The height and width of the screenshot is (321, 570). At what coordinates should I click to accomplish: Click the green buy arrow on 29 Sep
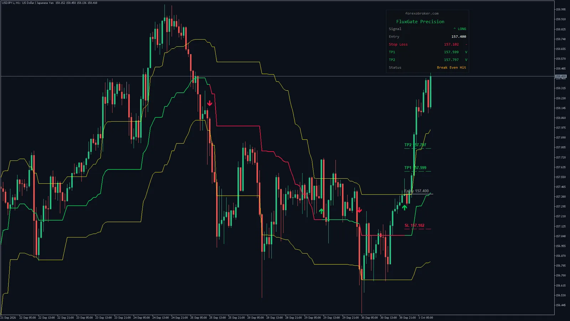321,211
